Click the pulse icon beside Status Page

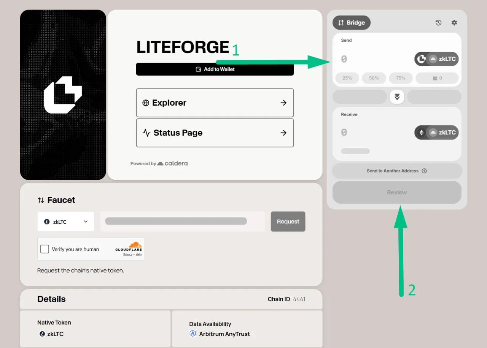tap(146, 133)
